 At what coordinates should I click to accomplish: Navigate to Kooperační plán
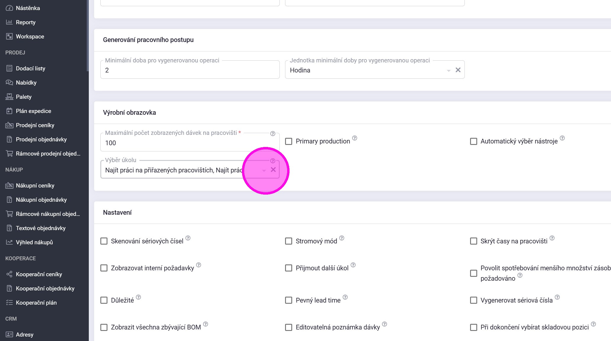(36, 303)
